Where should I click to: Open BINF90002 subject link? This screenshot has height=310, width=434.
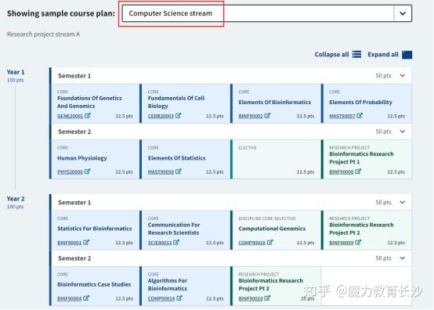point(251,116)
